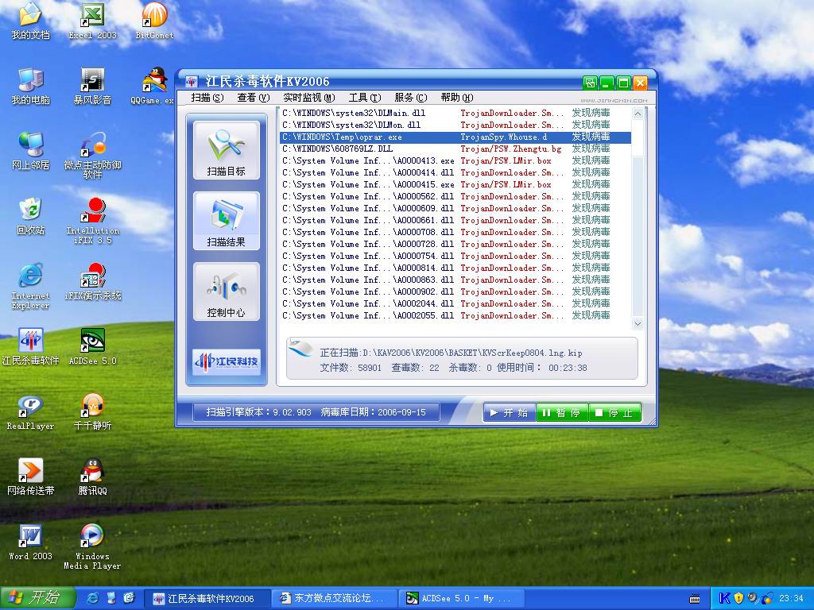Select the 千千静听 desktop icon
Screen dimensions: 814x610
point(92,412)
